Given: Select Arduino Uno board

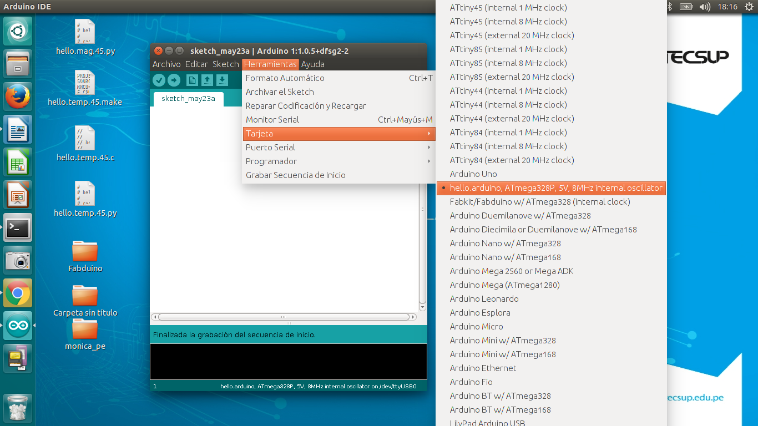Looking at the screenshot, I should 551,174.
